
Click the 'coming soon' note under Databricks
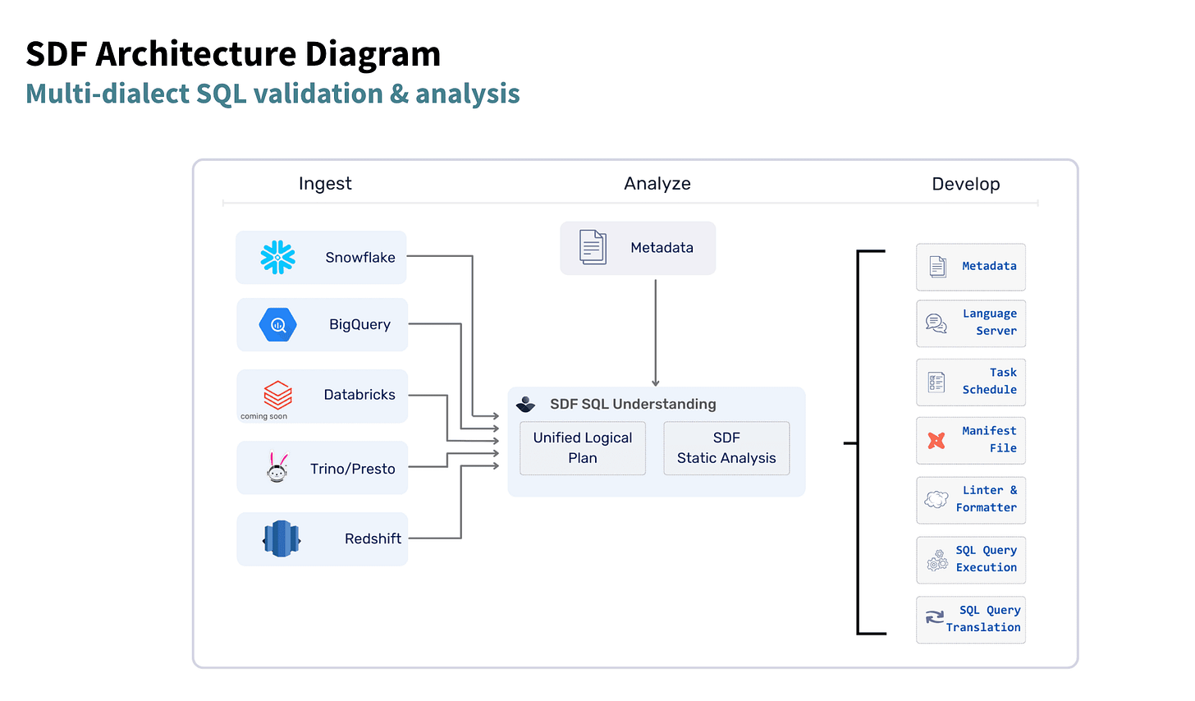pyautogui.click(x=263, y=416)
